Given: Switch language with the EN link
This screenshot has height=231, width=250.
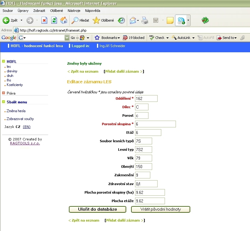Looking at the screenshot, I should click(x=27, y=127).
